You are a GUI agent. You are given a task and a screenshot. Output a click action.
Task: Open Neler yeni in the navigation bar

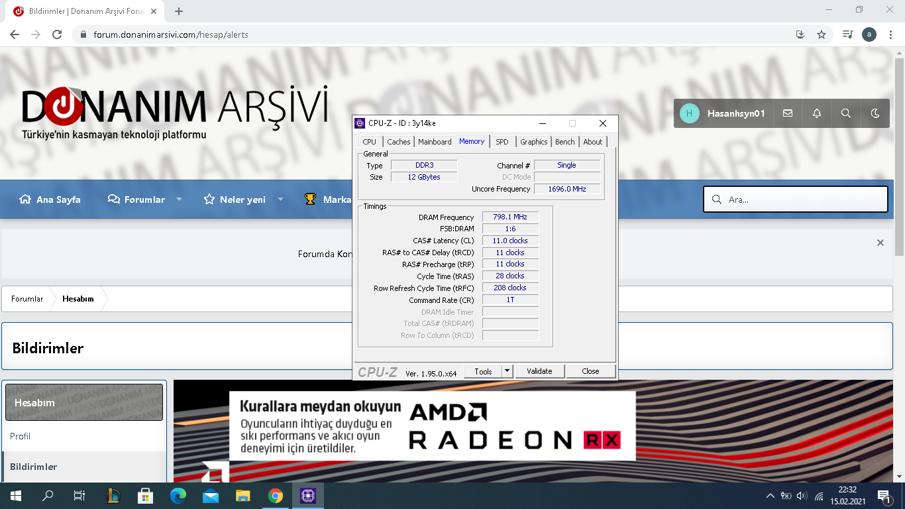[x=235, y=199]
